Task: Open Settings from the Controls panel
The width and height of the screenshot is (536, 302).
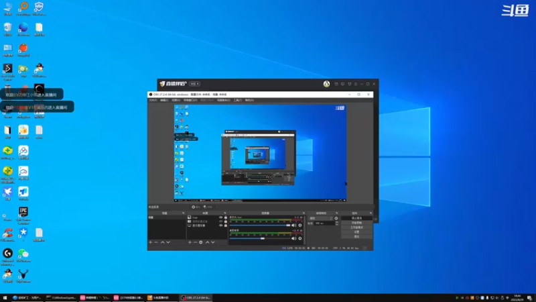Action: (356, 232)
